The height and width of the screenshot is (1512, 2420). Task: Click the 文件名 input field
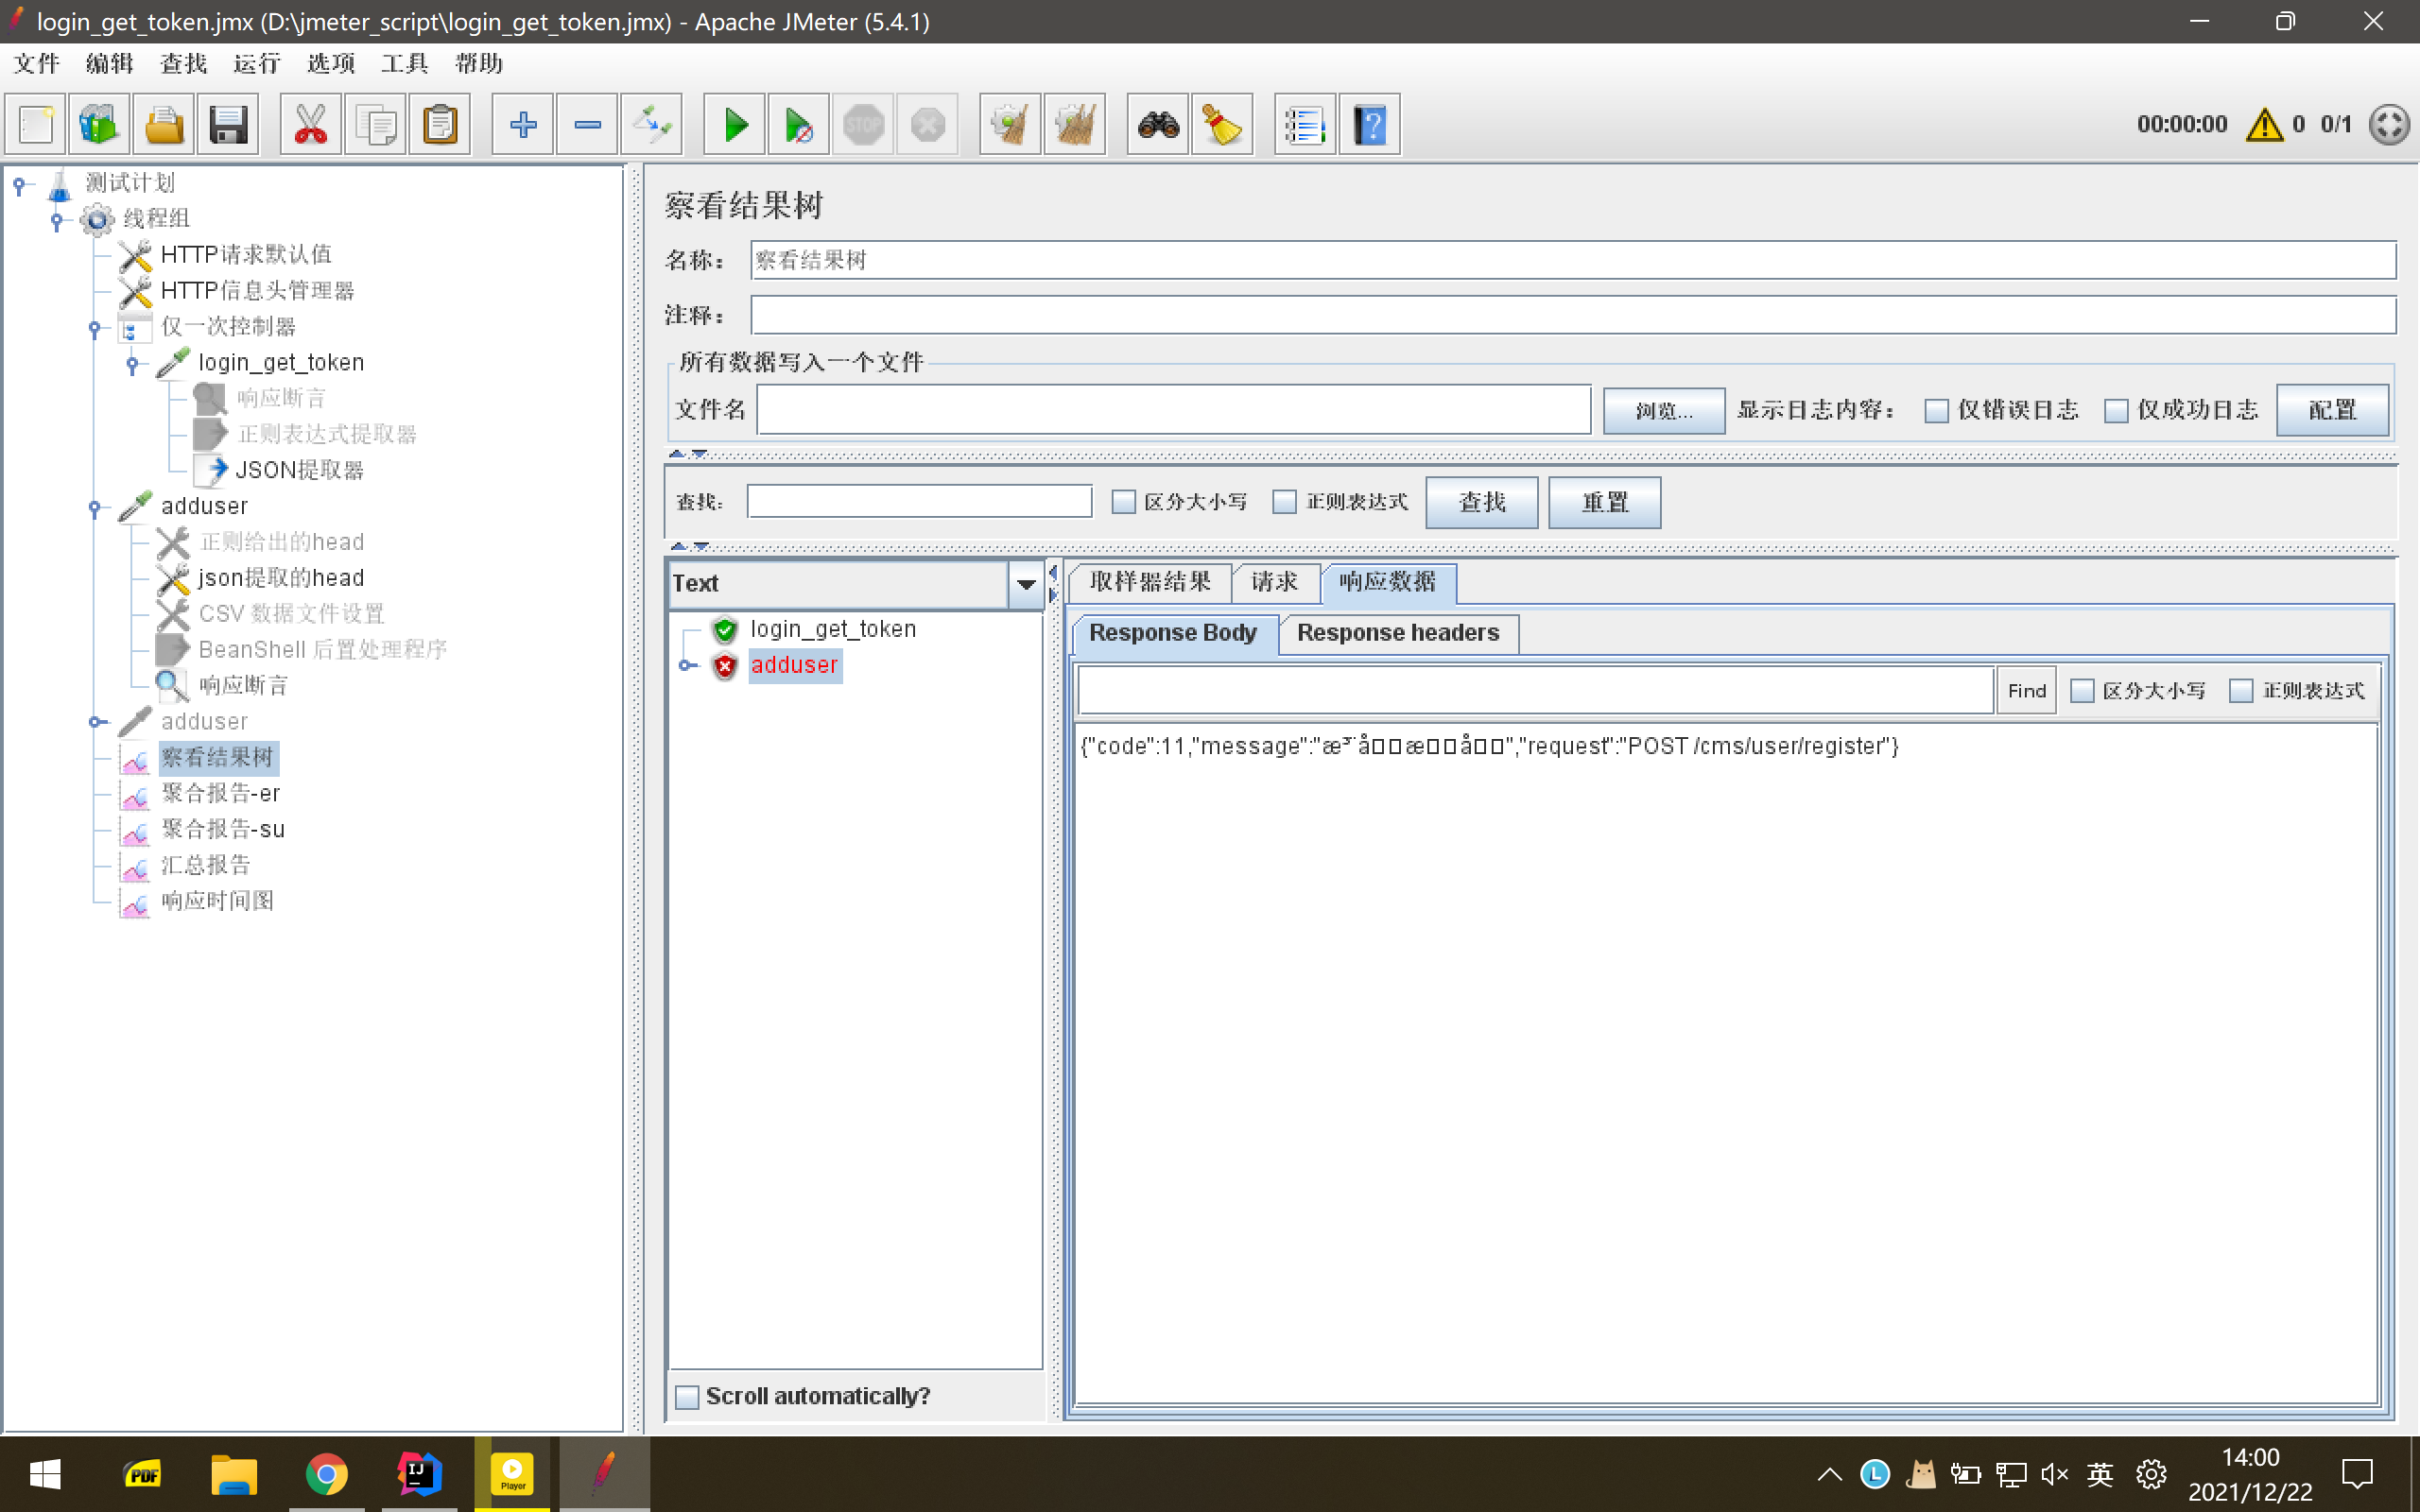click(1173, 410)
